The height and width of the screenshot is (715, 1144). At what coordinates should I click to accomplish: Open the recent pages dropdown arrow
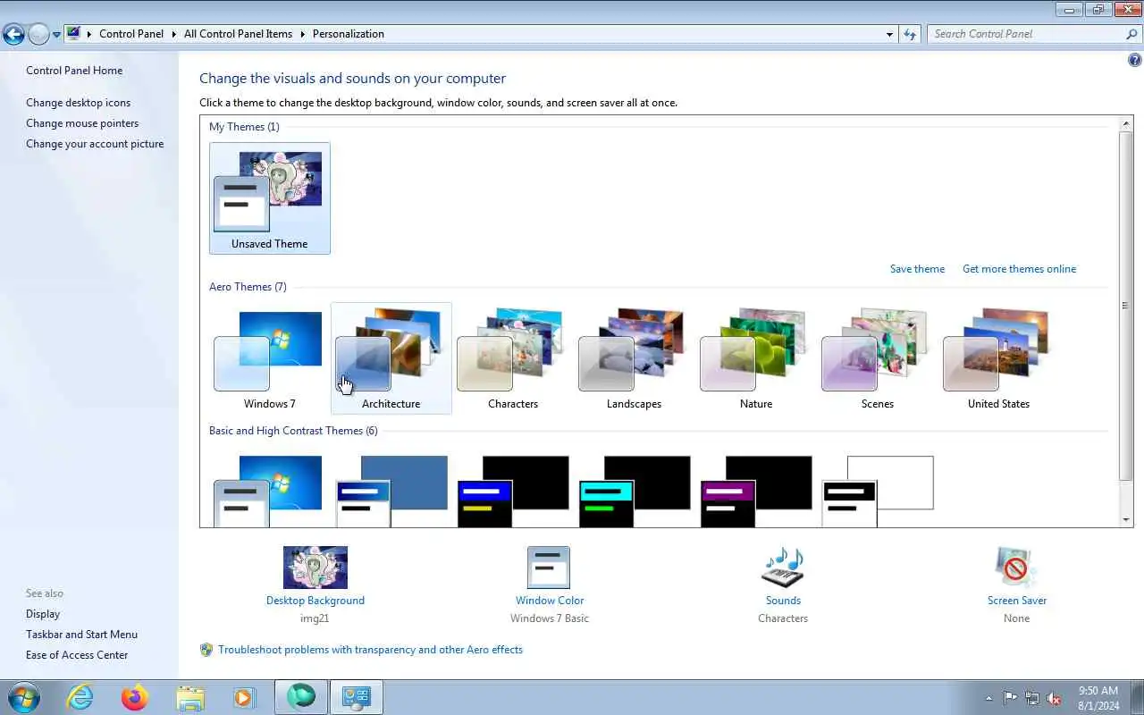point(56,35)
